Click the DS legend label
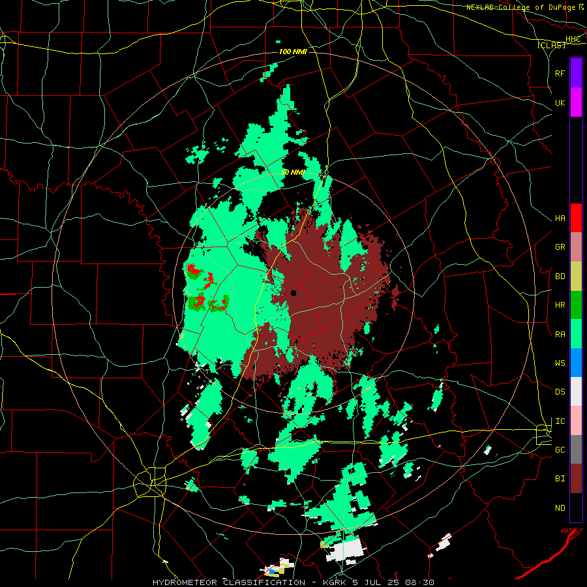Screen dimensions: 587x587 (x=560, y=392)
